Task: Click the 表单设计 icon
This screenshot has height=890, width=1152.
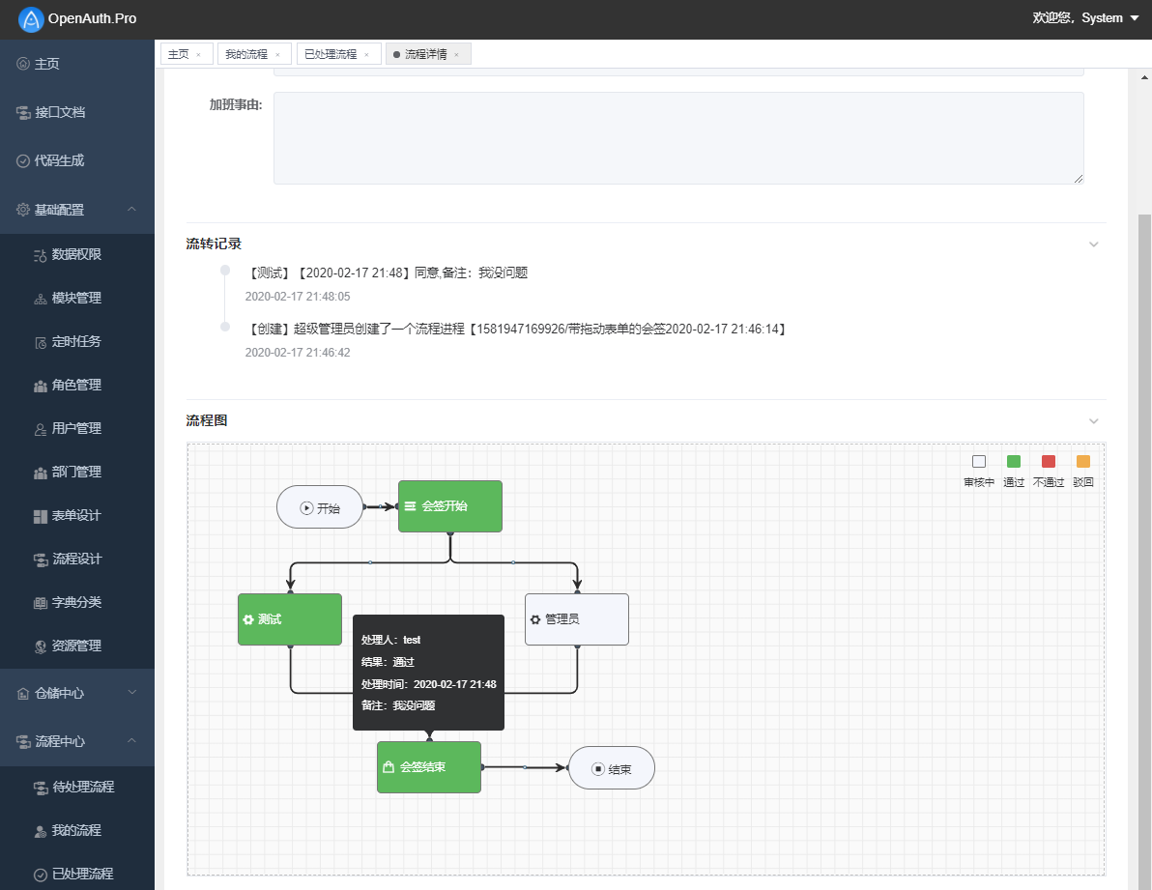Action: (41, 516)
